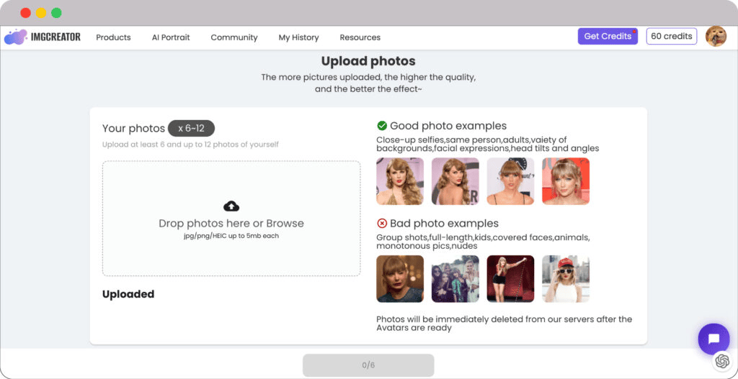Click the swirl icon below the chat bubble

pos(721,362)
